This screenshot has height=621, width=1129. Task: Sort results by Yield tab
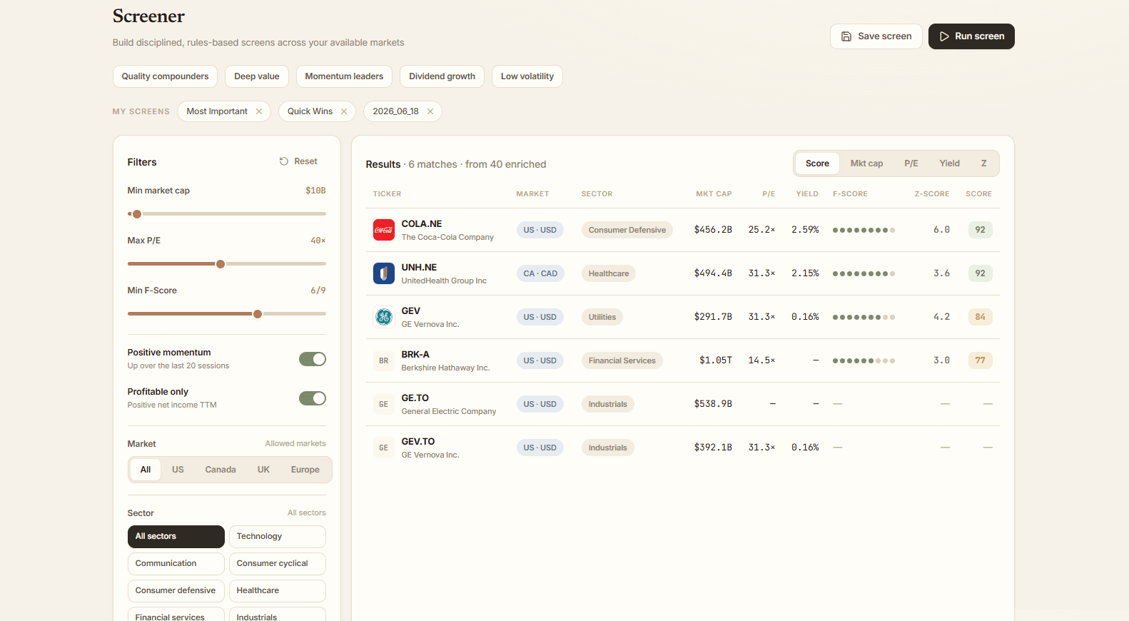[949, 163]
